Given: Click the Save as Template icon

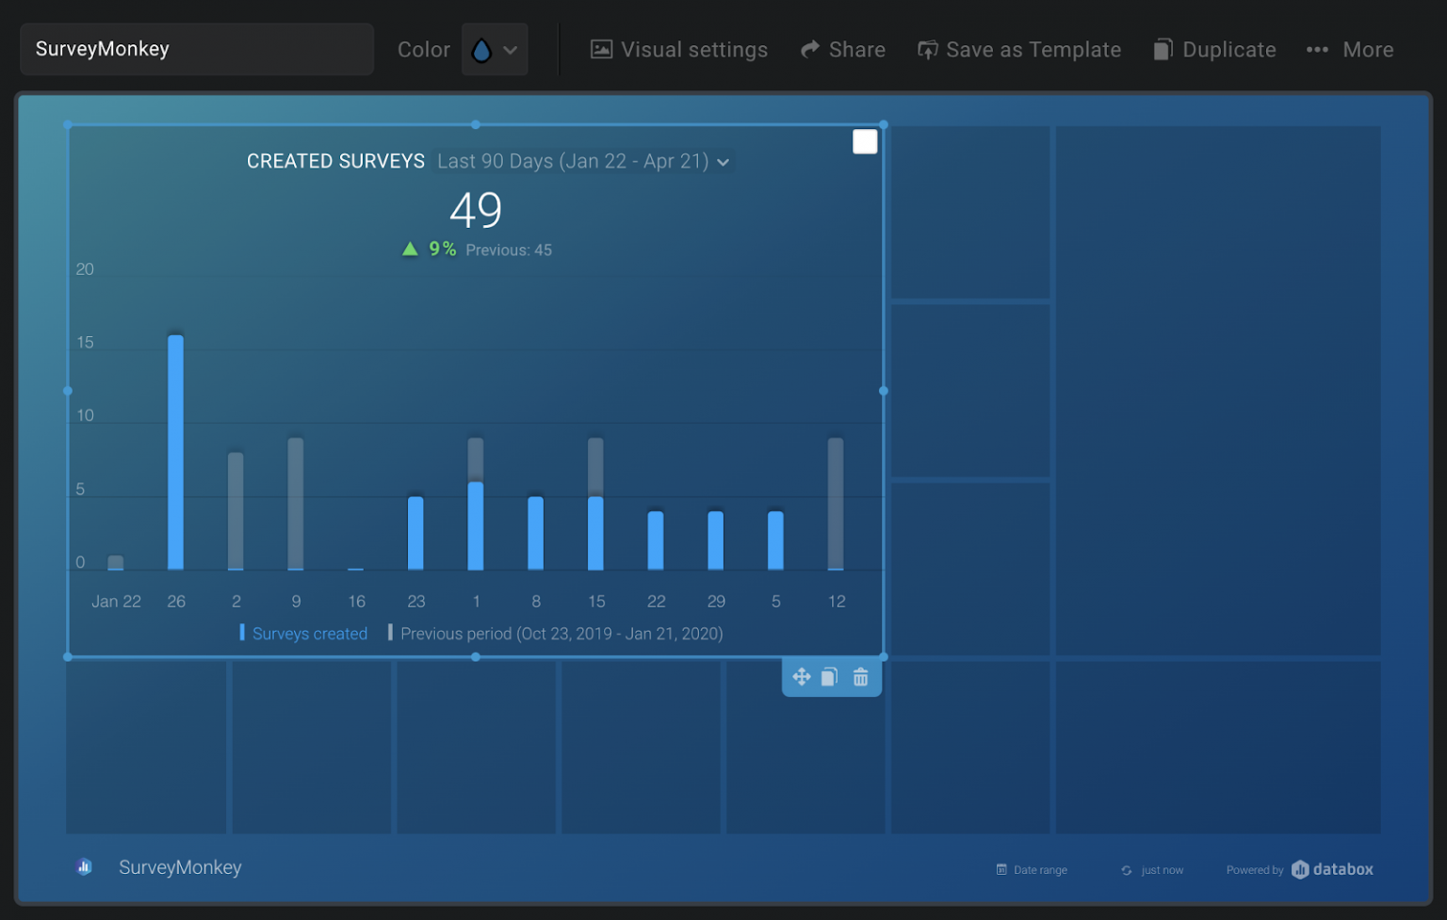Looking at the screenshot, I should pyautogui.click(x=927, y=49).
